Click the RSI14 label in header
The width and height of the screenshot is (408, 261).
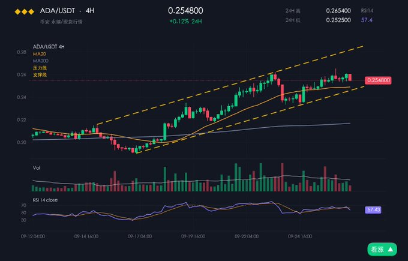point(367,11)
